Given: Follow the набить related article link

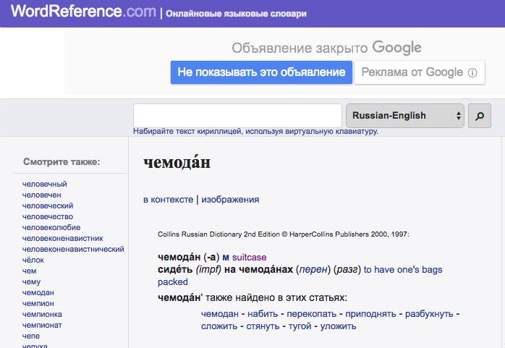Looking at the screenshot, I should 263,313.
